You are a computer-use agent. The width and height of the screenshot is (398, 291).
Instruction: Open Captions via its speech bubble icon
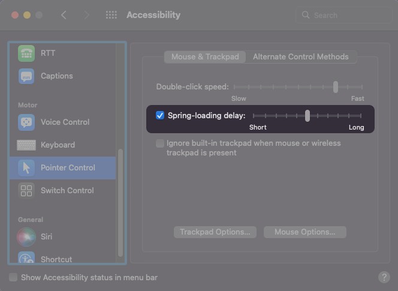click(26, 76)
